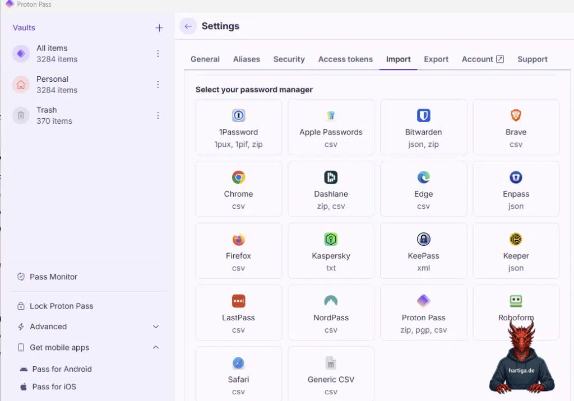Select the 1Password import icon
The width and height of the screenshot is (574, 401).
coord(238,115)
